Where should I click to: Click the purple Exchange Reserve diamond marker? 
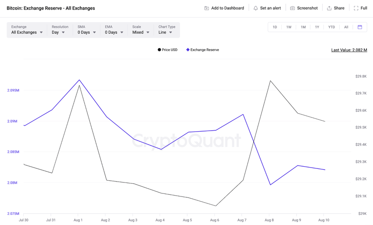[188, 50]
